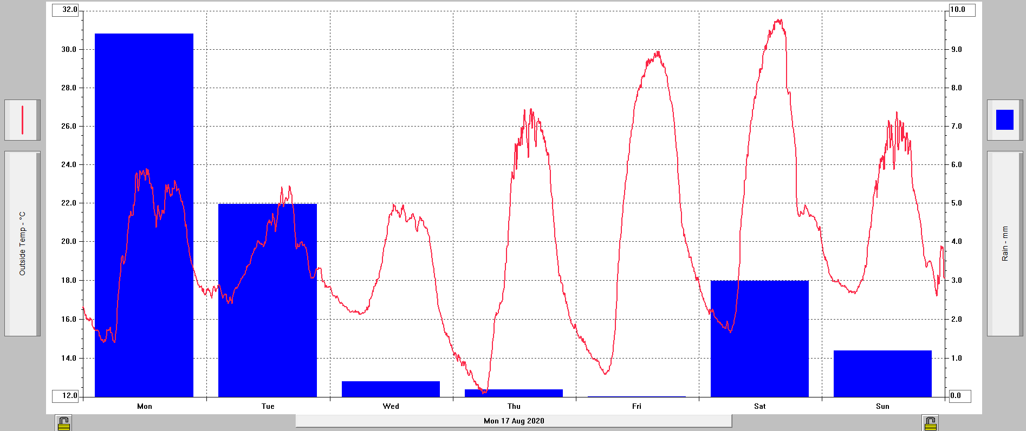This screenshot has width=1026, height=431.
Task: Click the blue square rain color button
Action: pyautogui.click(x=1005, y=120)
